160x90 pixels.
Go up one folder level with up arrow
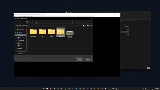point(24,22)
